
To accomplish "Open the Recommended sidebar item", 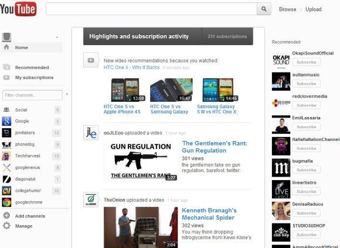I will 32,67.
